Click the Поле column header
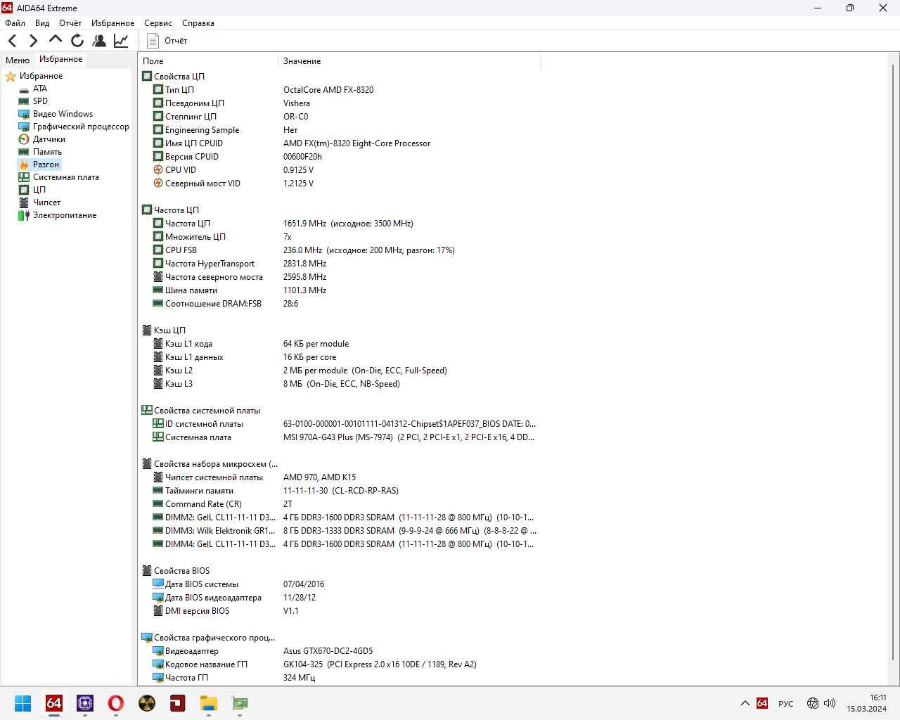Screen dimensions: 900x720 (208, 61)
